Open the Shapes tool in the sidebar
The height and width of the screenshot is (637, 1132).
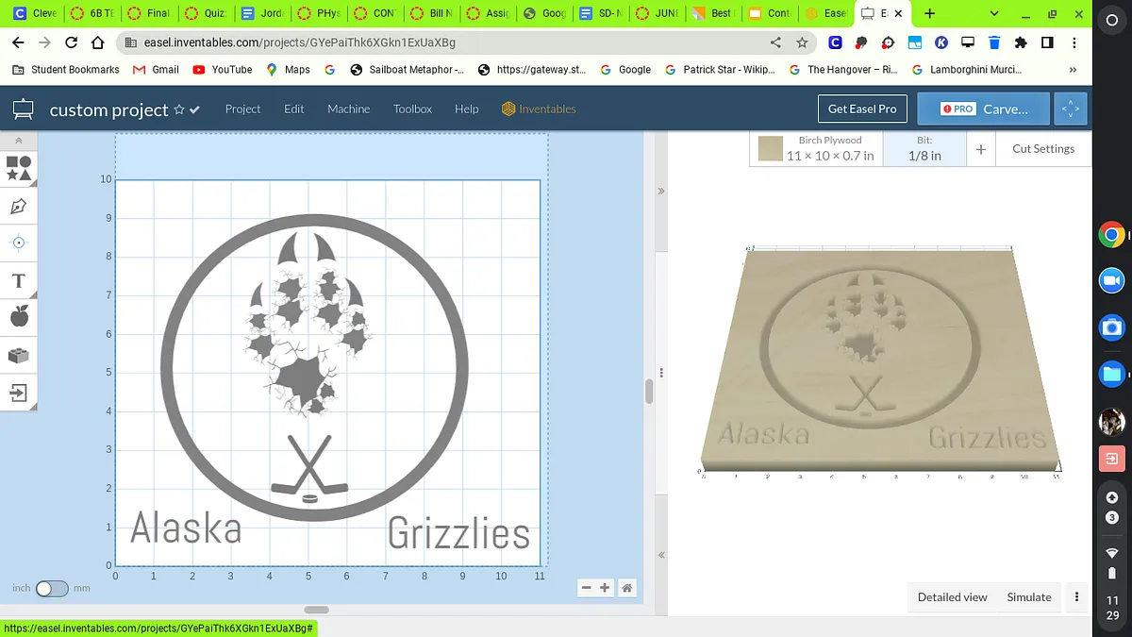point(19,169)
